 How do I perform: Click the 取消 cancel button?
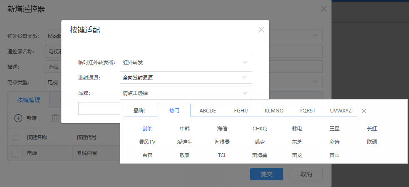306,174
